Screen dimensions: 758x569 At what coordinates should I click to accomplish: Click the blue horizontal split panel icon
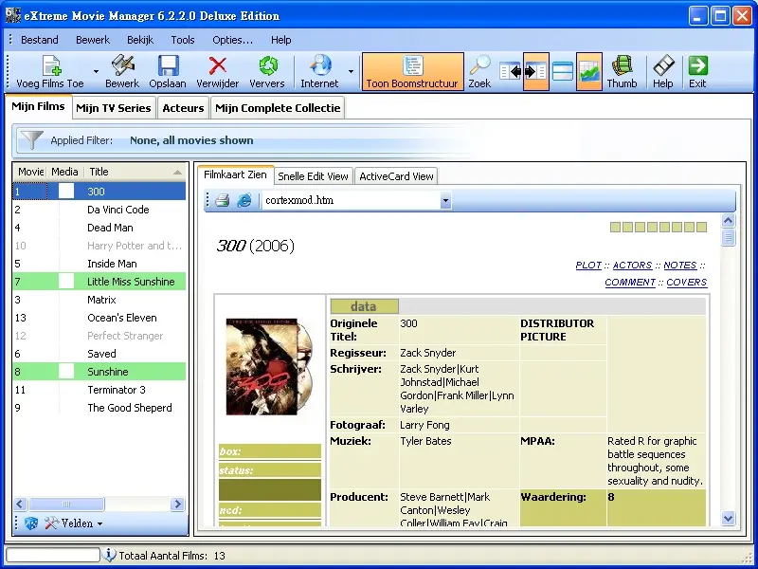click(563, 72)
